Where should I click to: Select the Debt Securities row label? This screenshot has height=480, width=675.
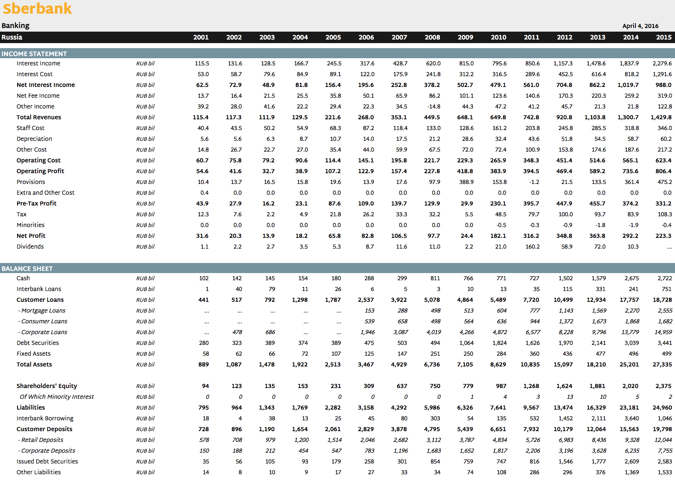(x=38, y=343)
